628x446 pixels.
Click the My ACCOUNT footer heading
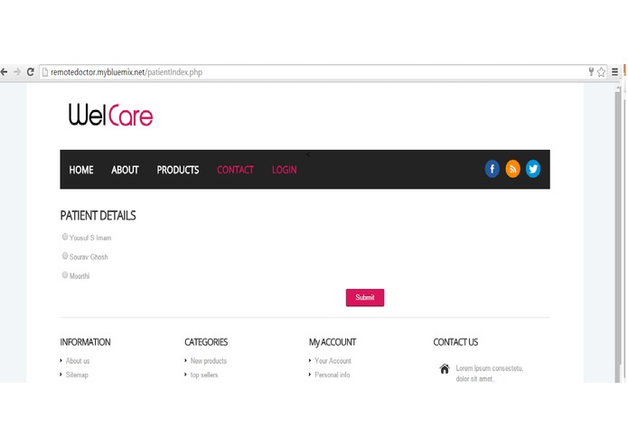coord(333,342)
